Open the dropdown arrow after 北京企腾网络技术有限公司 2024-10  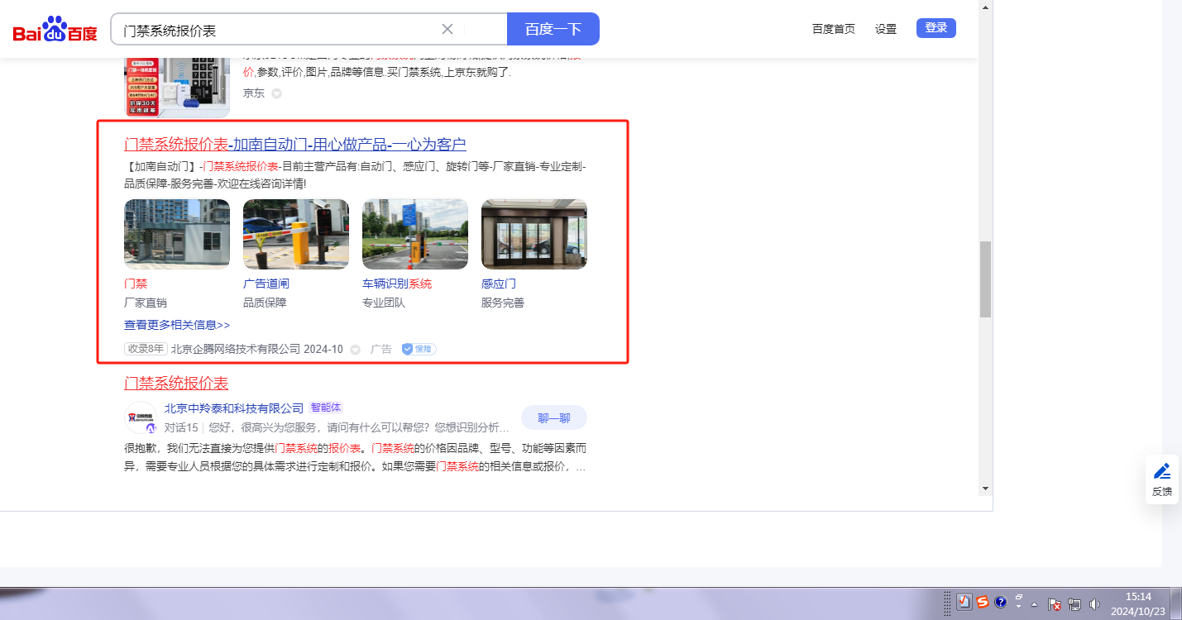coord(356,350)
